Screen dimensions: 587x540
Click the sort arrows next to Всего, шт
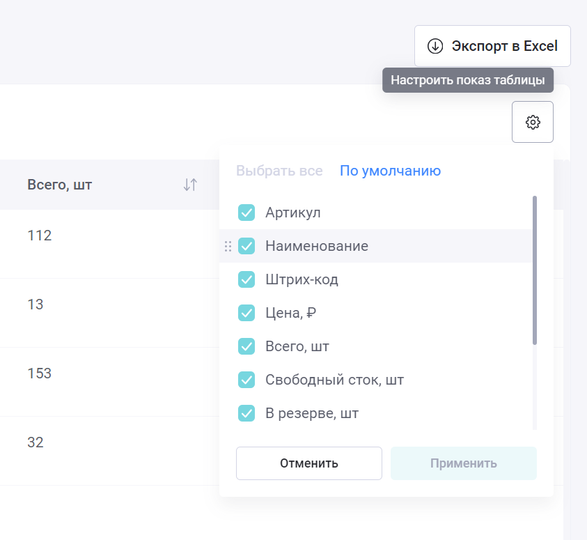190,185
